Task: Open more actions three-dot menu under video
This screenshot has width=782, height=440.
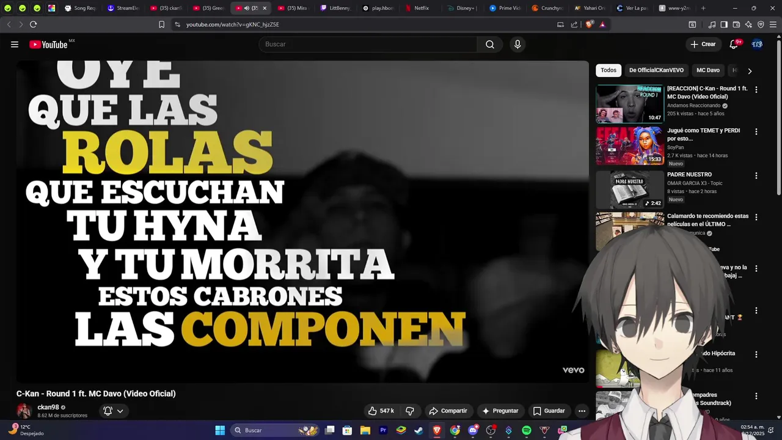Action: pyautogui.click(x=582, y=411)
